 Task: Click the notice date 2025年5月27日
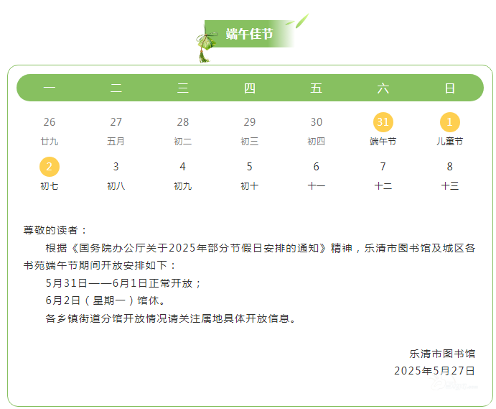coord(434,371)
